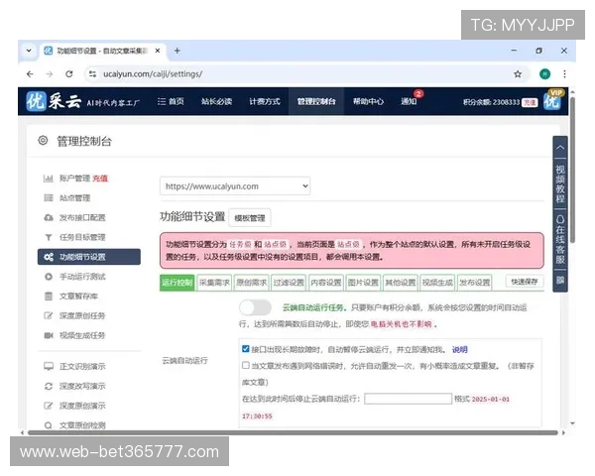Open 深度原创演示 in sidebar
Viewport: 595px width, 476px height.
click(x=82, y=406)
